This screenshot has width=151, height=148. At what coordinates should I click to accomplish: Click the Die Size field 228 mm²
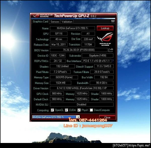(x=88, y=39)
